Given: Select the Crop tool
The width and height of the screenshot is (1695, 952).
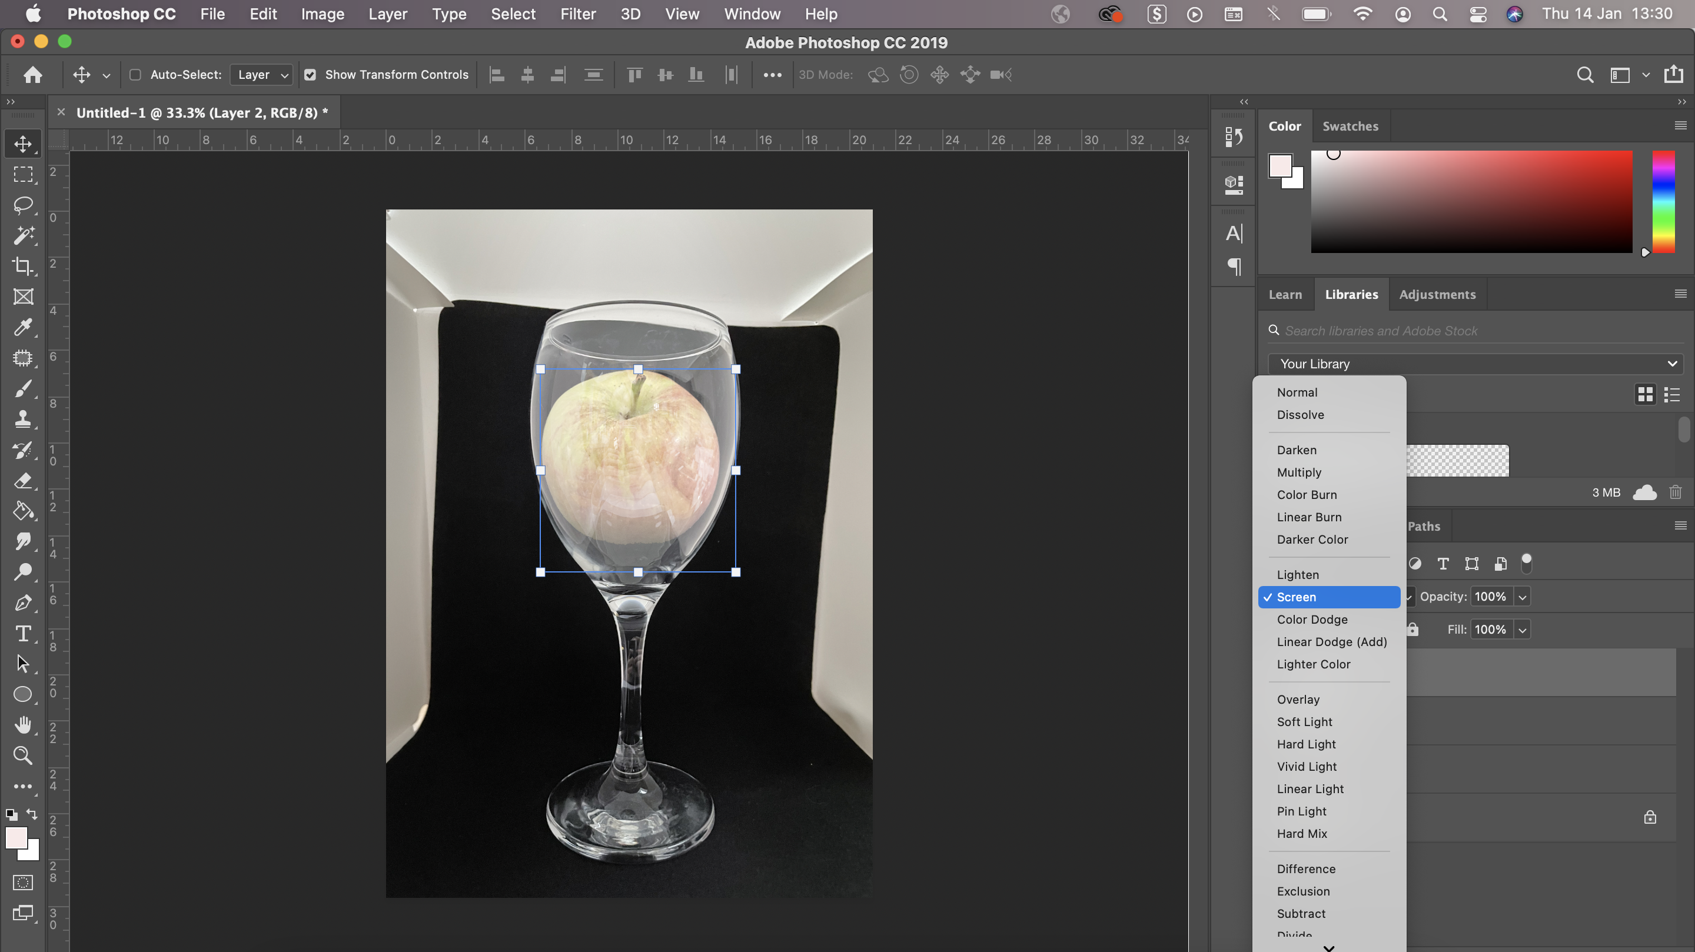Looking at the screenshot, I should point(23,266).
